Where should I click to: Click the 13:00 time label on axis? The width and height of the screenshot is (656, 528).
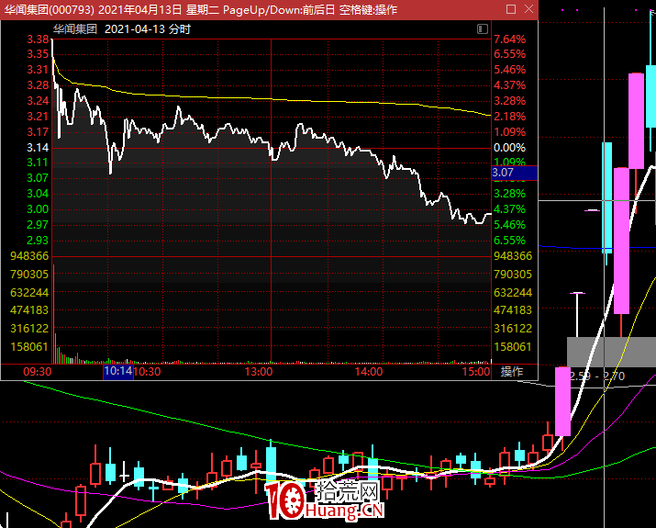[259, 372]
